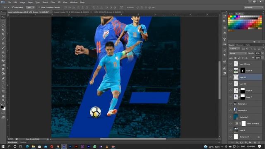Hide Layer 8 visibility eye

coord(231,90)
